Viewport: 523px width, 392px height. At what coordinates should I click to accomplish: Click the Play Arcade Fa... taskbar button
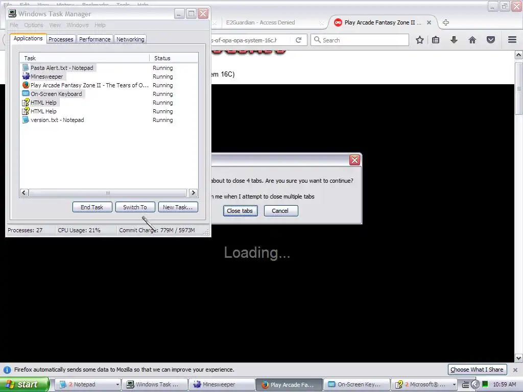289,385
